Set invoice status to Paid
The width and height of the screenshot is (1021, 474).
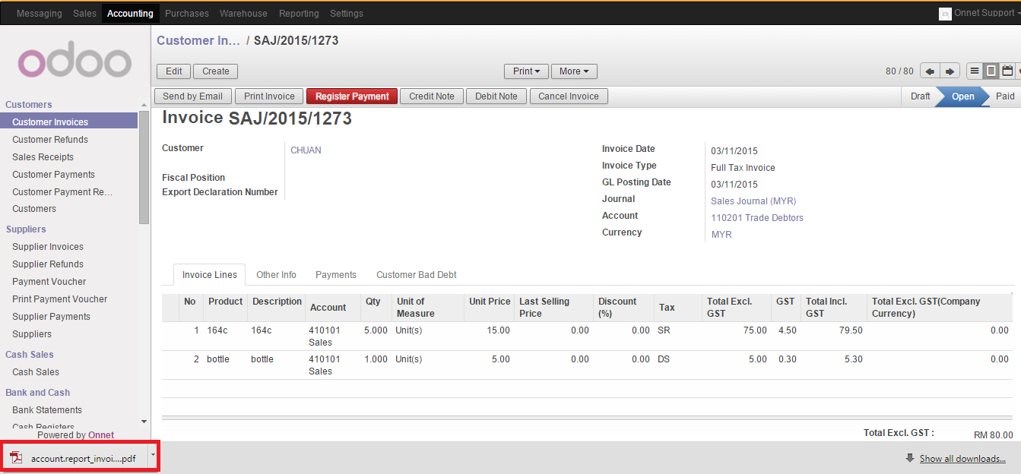1005,96
